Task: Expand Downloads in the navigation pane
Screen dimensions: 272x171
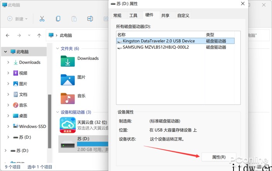Action: point(8,62)
